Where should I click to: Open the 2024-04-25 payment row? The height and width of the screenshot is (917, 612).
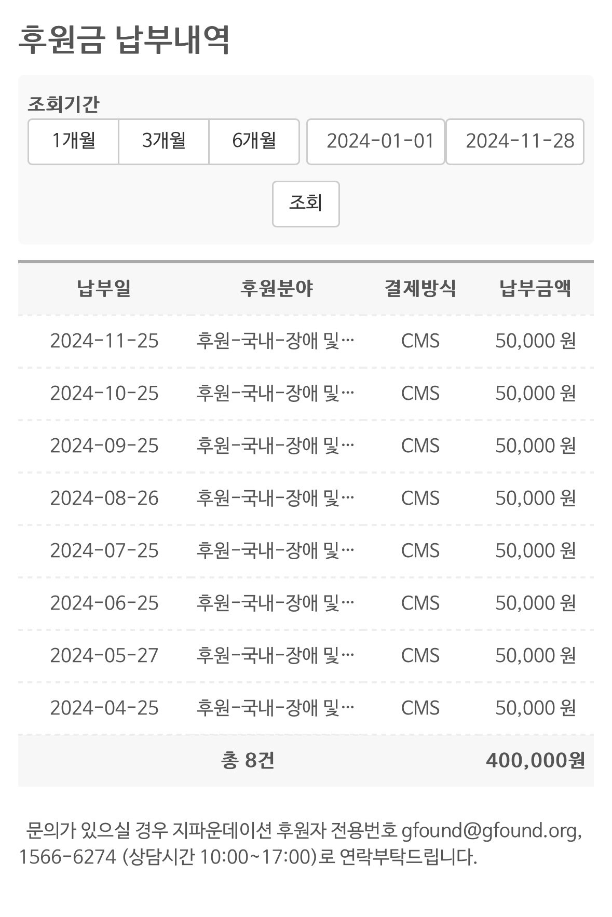[104, 708]
